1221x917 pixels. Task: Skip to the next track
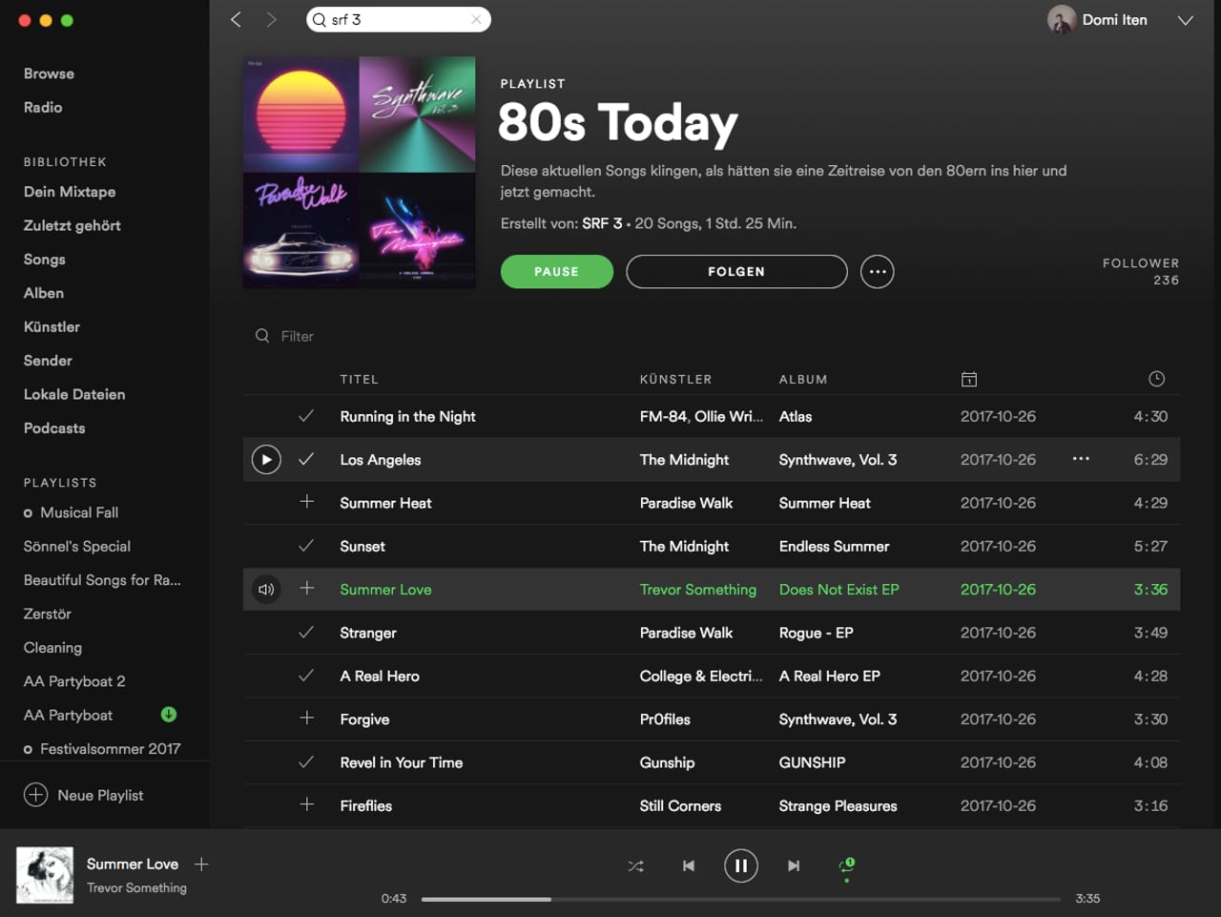coord(793,865)
